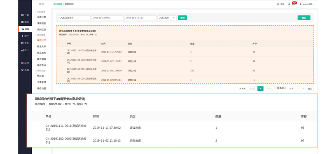Go to 仓库管理 in the submenu
This screenshot has width=336, height=154.
(x=41, y=82)
